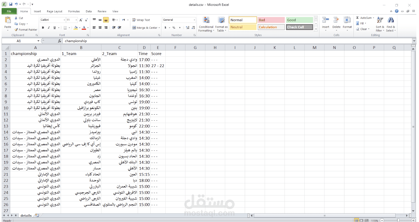
Task: Decrease font size with Shrink Font icon
Action: (86, 20)
